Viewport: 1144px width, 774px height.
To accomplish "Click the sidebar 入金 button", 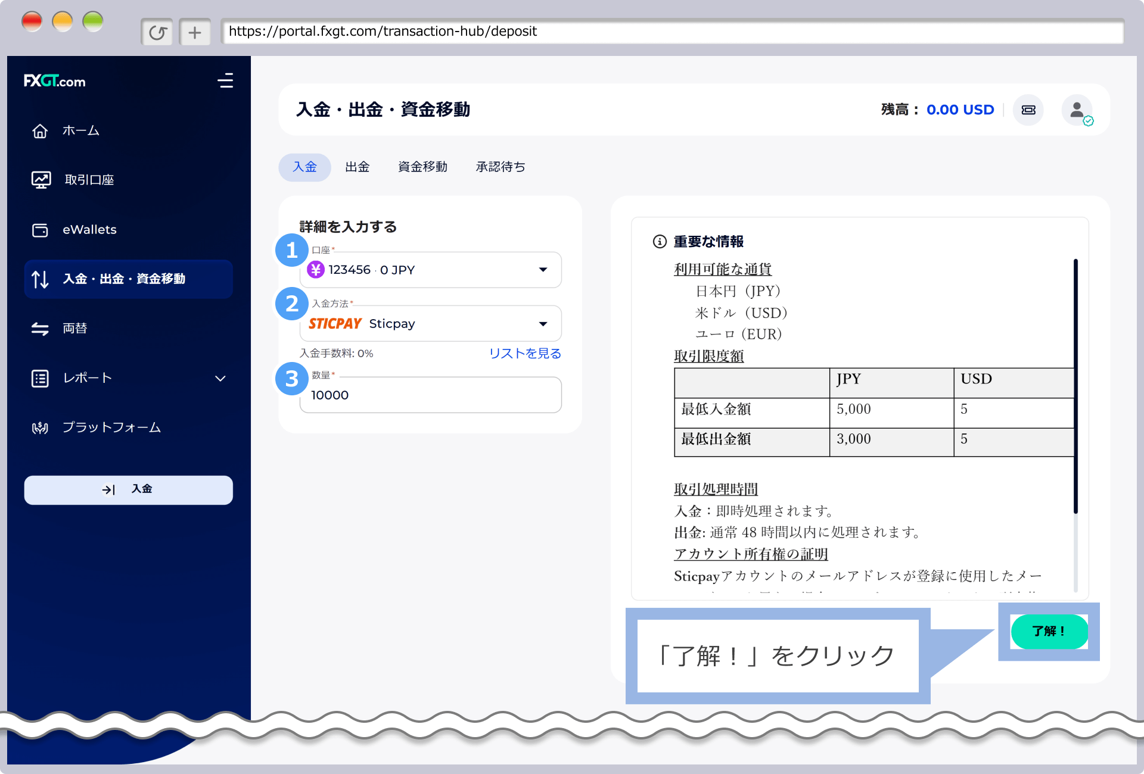I will (x=128, y=489).
